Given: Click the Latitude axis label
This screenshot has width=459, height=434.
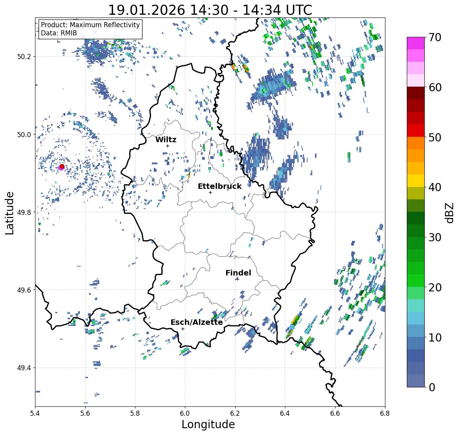Looking at the screenshot, I should (x=9, y=213).
